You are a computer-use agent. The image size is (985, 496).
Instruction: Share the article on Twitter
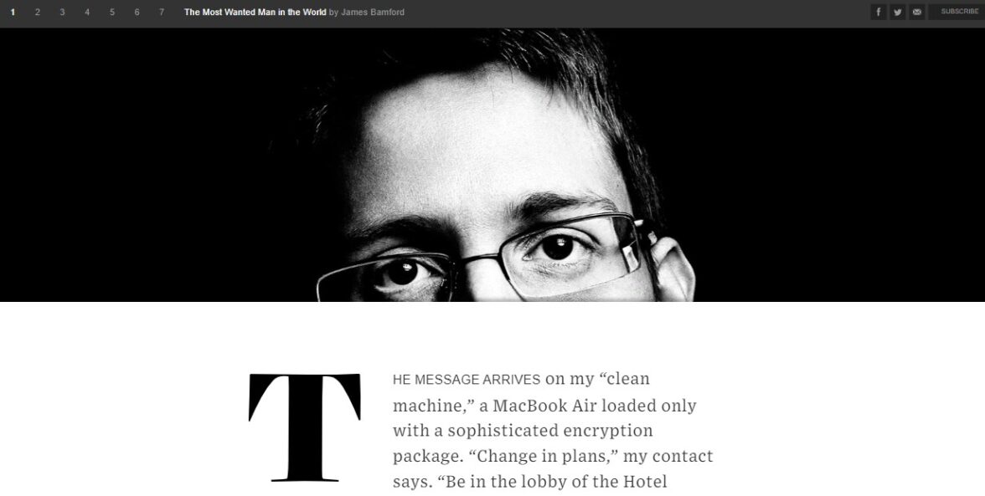(898, 12)
